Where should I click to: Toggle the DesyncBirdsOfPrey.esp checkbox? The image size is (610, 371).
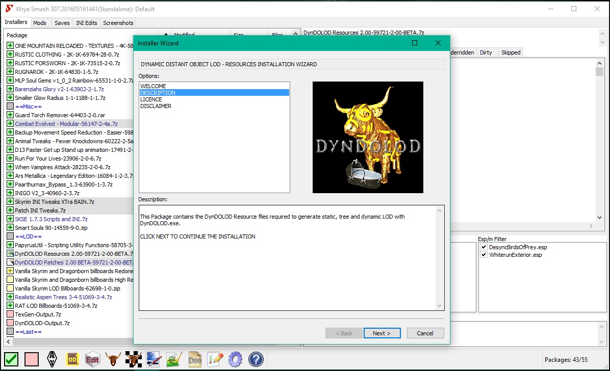(484, 247)
